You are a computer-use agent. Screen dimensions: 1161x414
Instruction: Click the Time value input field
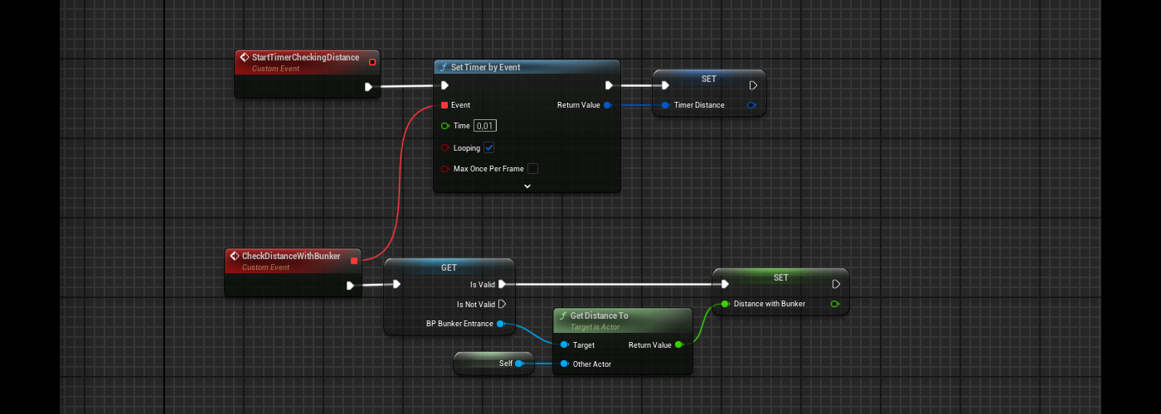tap(484, 126)
